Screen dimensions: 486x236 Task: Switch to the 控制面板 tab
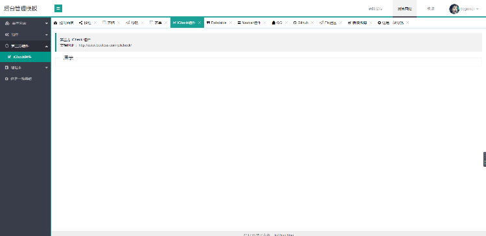pos(64,23)
